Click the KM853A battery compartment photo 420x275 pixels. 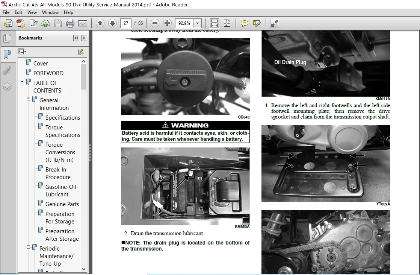pos(185,186)
